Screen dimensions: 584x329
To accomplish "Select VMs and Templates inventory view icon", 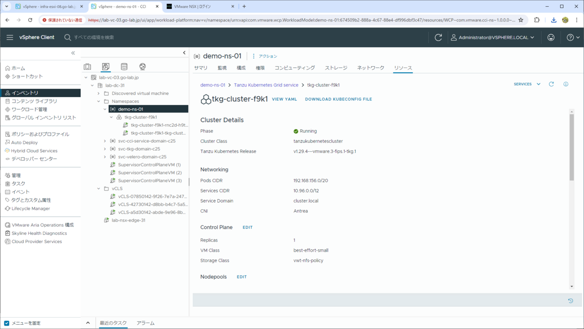I will (106, 67).
